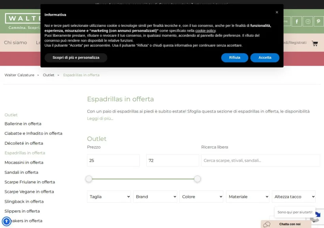
Task: Open the Chi siamo menu item
Action: pyautogui.click(x=15, y=43)
